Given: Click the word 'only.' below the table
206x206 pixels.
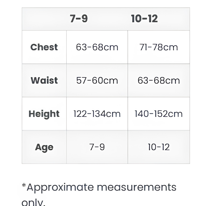Looking at the screenshot, I should (x=33, y=203).
